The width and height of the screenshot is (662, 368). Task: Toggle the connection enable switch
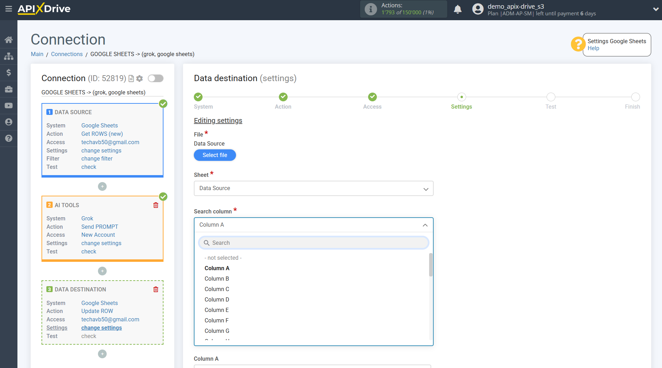[x=155, y=78]
